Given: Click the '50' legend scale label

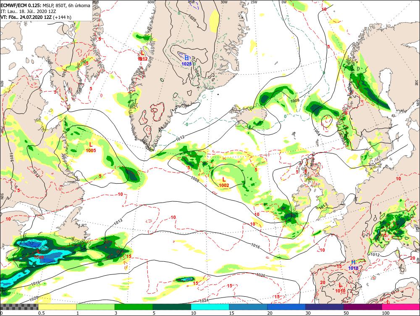Looking at the screenshot, I should pos(346,313).
